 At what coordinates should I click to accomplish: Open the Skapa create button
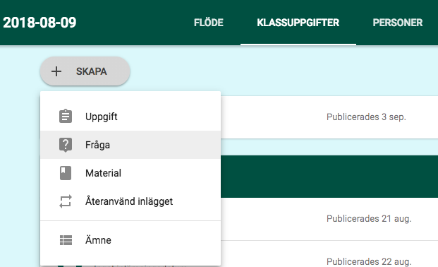85,71
